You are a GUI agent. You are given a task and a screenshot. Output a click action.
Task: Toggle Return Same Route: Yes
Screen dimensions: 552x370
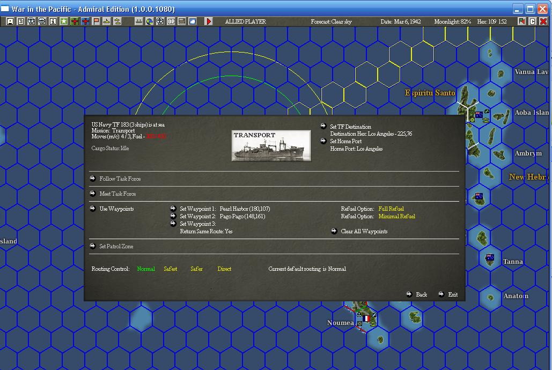pos(206,231)
